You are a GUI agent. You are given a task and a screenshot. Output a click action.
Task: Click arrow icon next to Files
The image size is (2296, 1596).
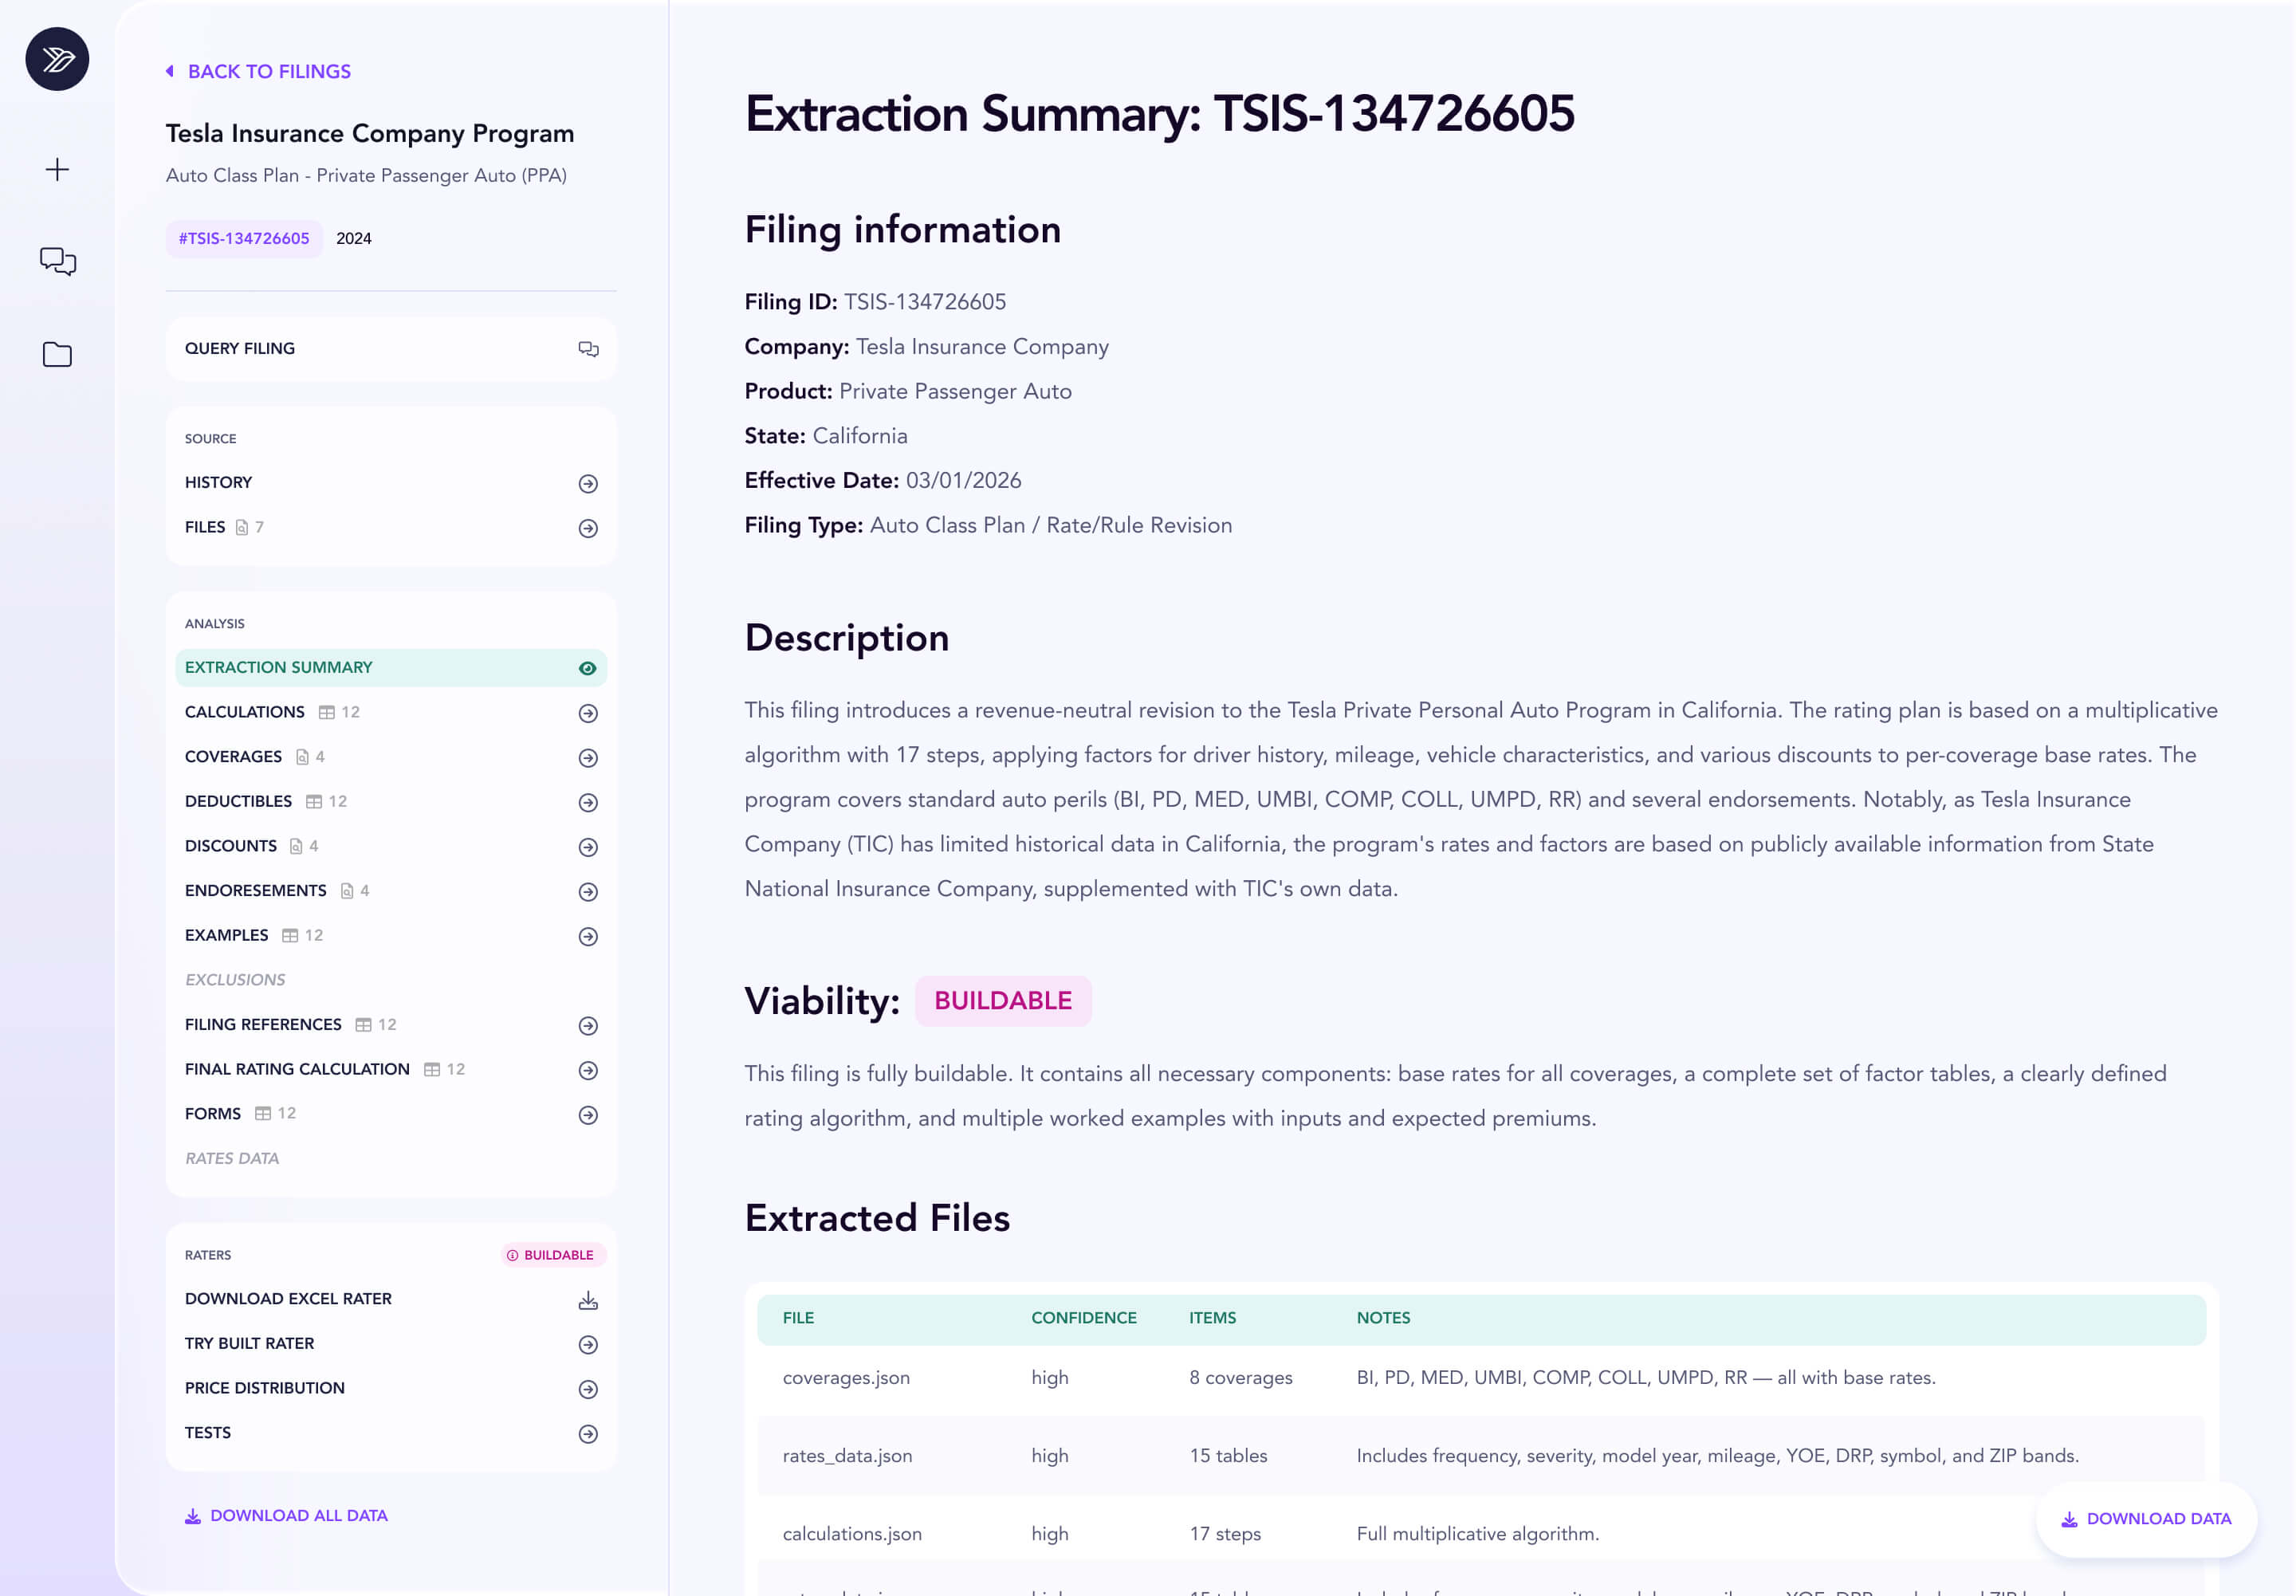588,528
